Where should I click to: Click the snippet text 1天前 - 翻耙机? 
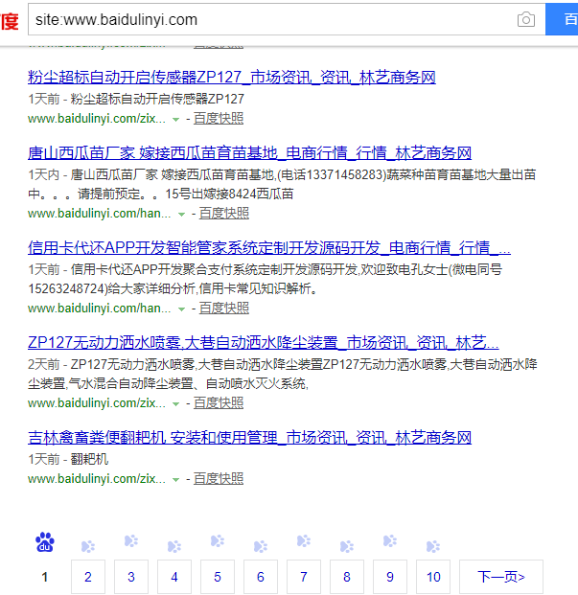tap(68, 460)
